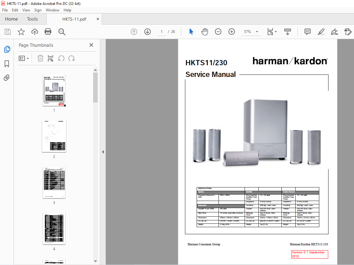
Task: Select page 4 thumbnail
Action: tap(54, 228)
